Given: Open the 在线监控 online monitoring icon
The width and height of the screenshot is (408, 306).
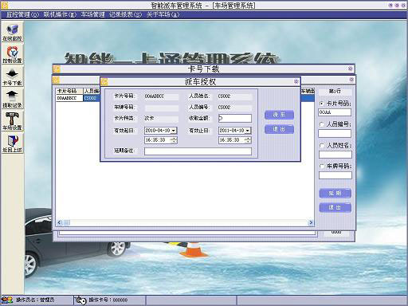Looking at the screenshot, I should tap(12, 32).
